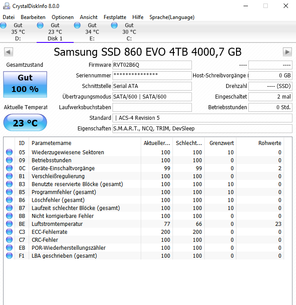
Task: Click the Drehzahl value ---- (SSD)
Action: [x=270, y=86]
